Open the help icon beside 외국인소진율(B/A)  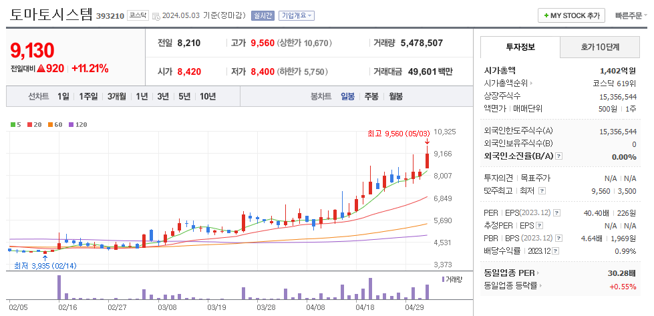559,156
